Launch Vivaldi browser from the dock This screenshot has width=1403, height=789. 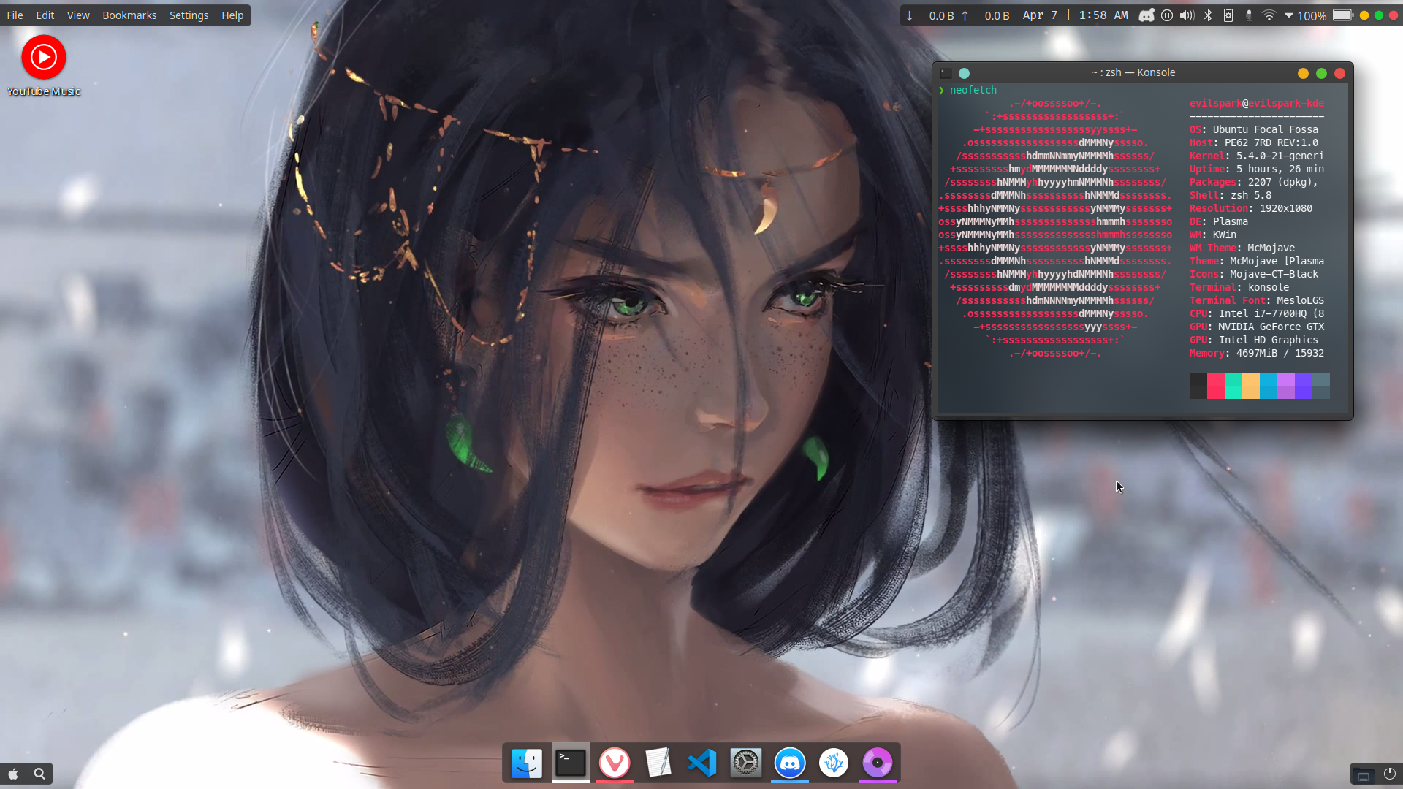pyautogui.click(x=615, y=763)
